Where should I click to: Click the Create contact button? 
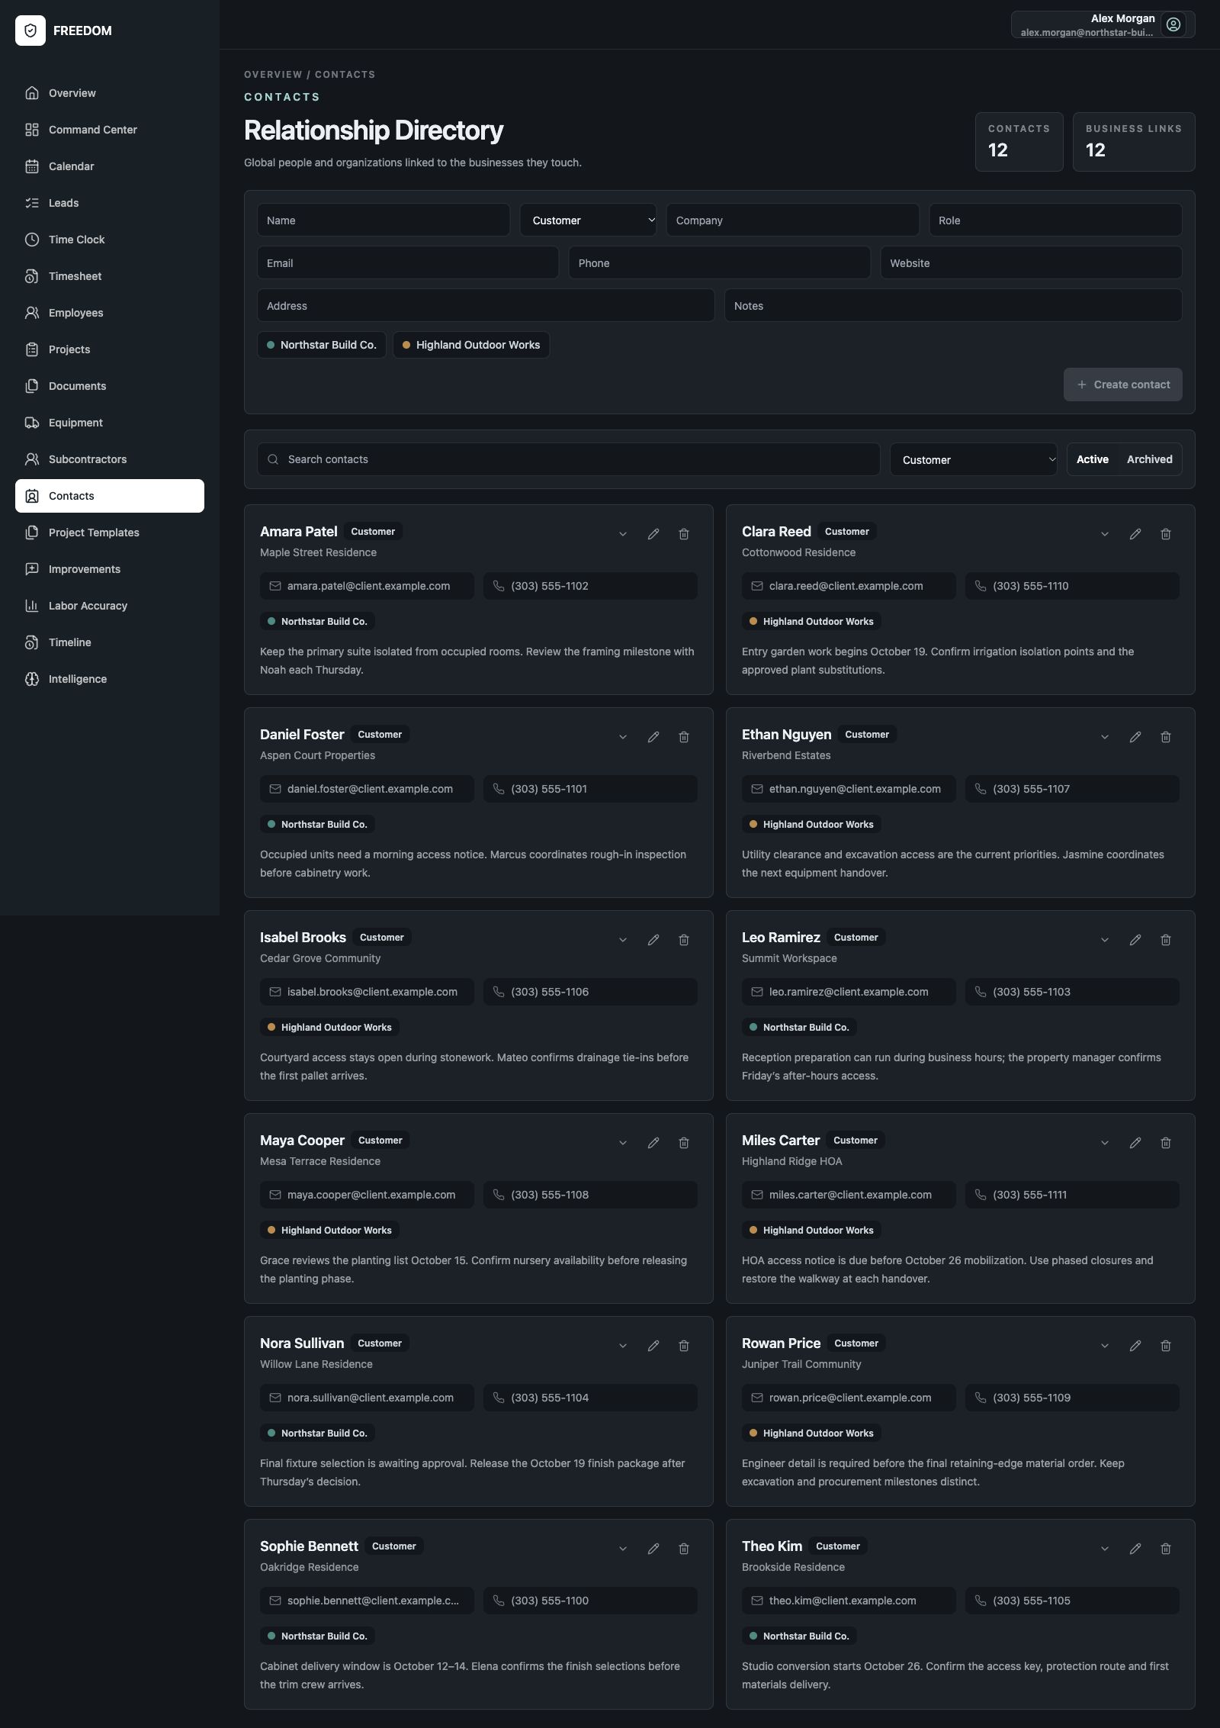pyautogui.click(x=1122, y=385)
